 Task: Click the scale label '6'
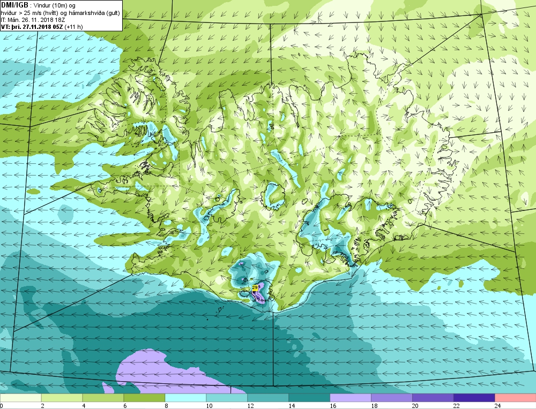(125, 406)
